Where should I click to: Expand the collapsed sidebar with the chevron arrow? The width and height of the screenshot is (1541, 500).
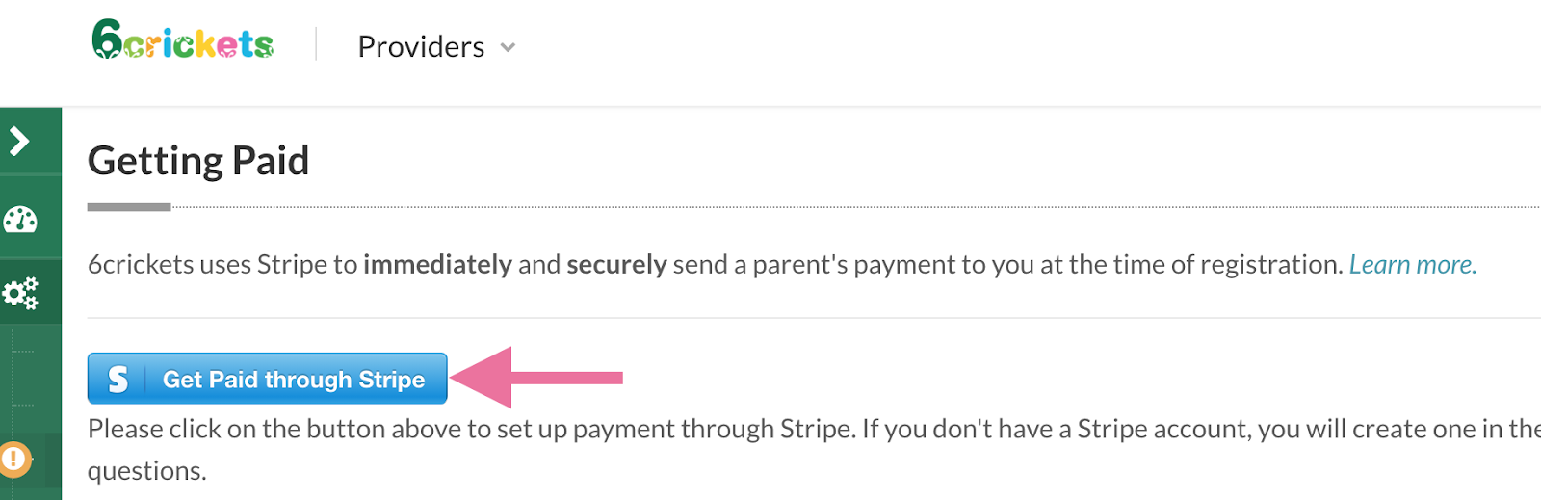pos(19,142)
